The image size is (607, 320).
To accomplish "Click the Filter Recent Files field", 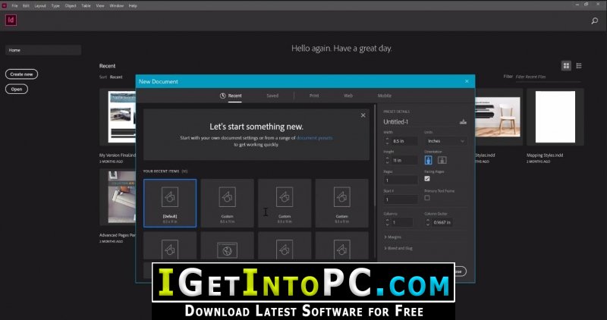I will (x=548, y=77).
